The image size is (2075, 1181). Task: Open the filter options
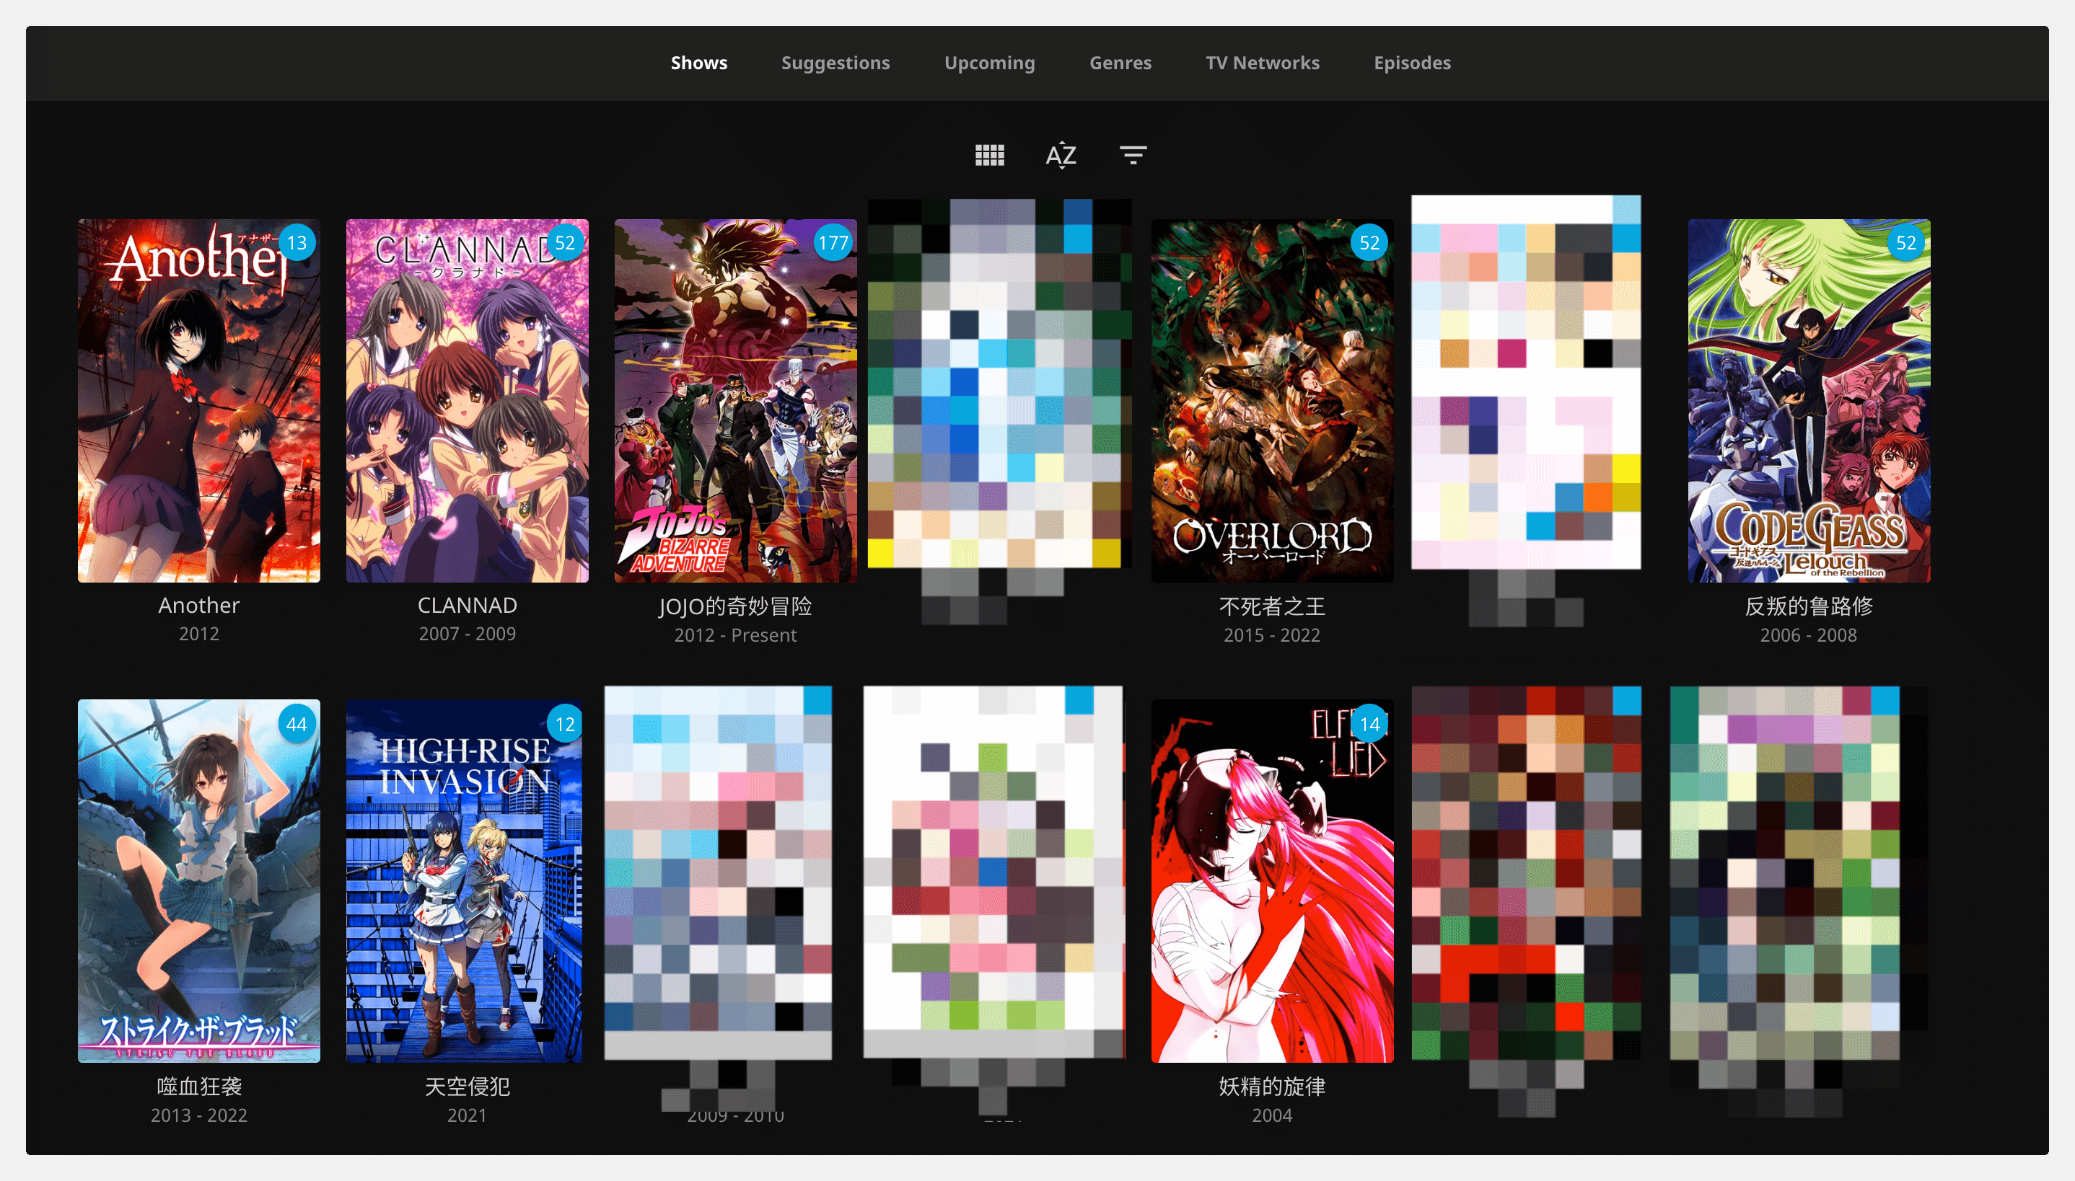1133,154
